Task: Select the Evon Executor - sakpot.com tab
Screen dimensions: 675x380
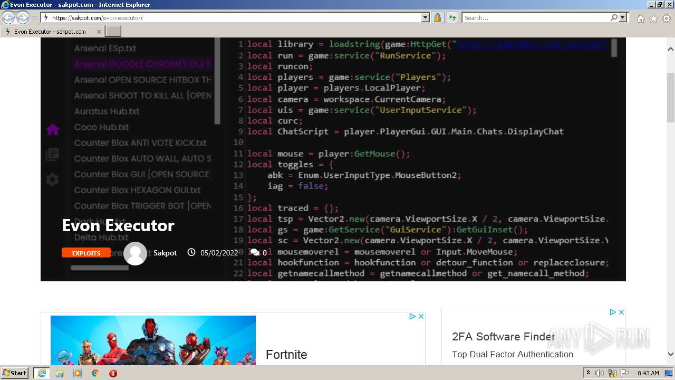Action: tap(53, 32)
